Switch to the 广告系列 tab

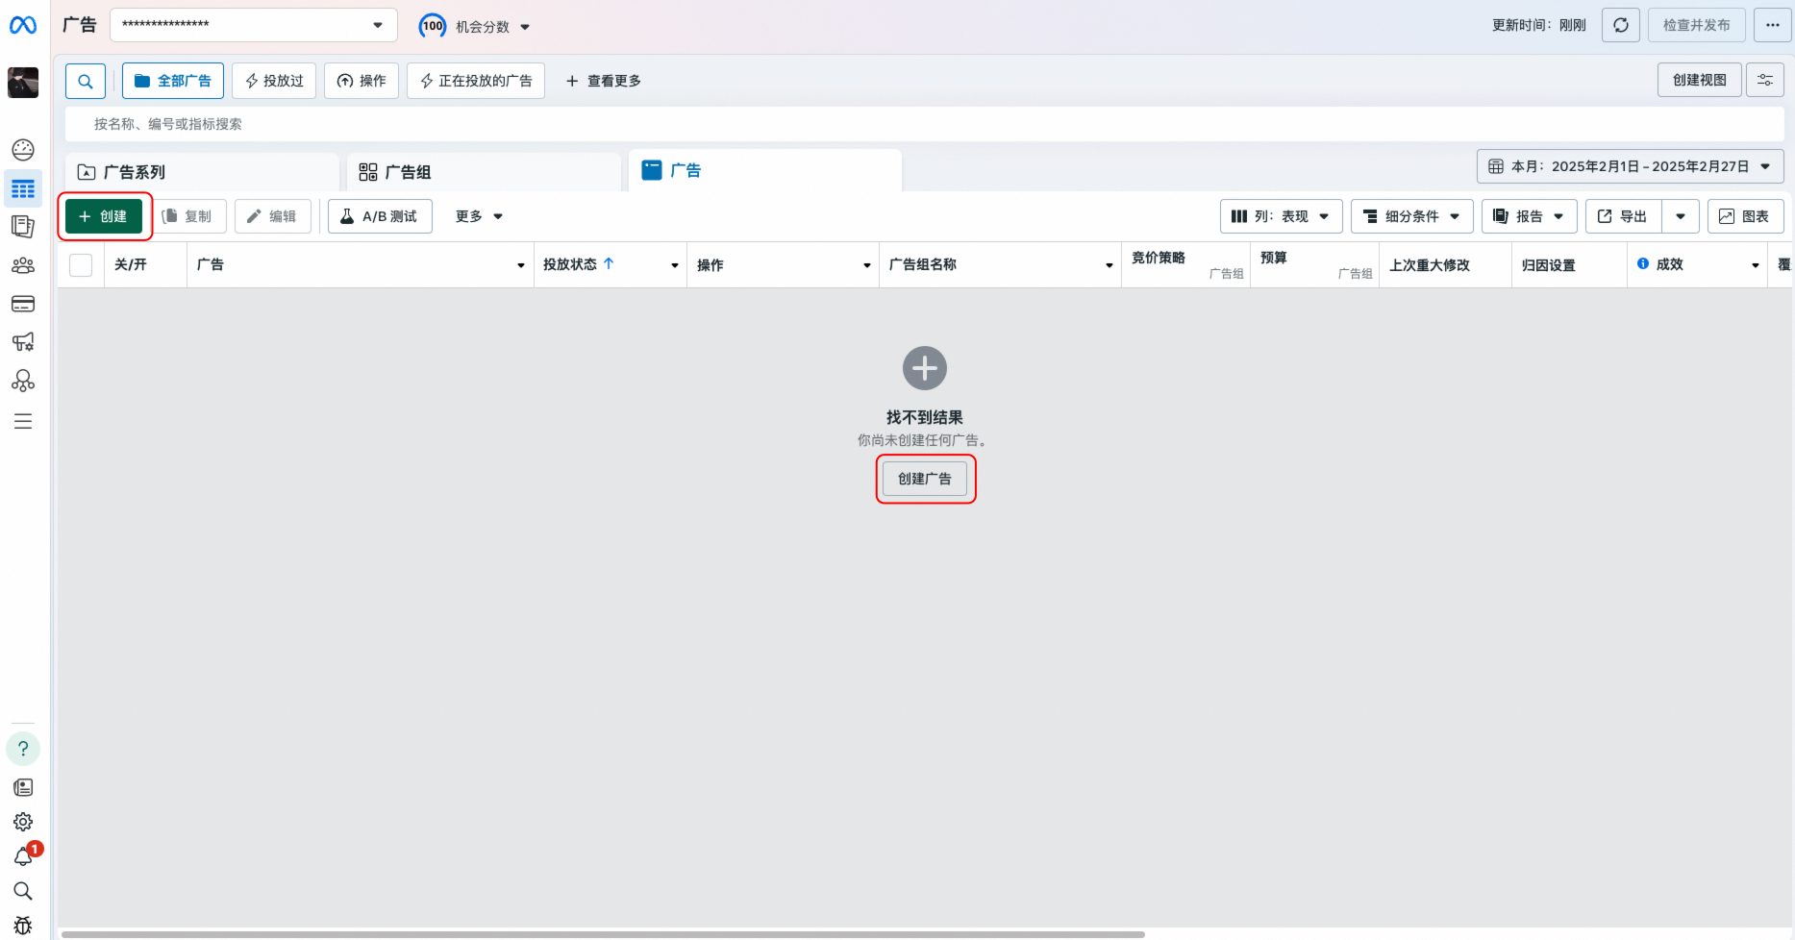click(x=202, y=172)
